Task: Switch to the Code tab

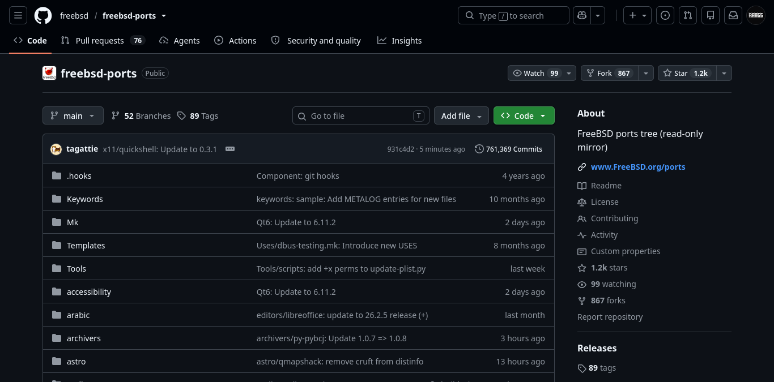Action: pyautogui.click(x=31, y=40)
